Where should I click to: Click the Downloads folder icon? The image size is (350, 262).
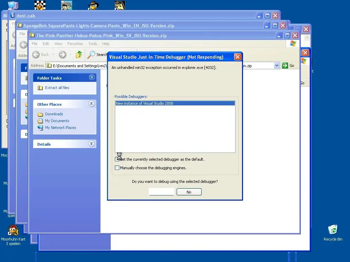(x=40, y=114)
